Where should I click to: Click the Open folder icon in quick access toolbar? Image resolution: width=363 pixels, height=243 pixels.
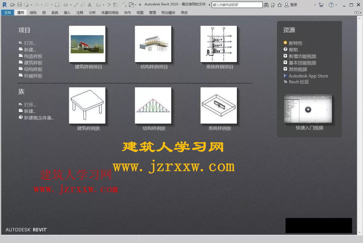coord(12,5)
